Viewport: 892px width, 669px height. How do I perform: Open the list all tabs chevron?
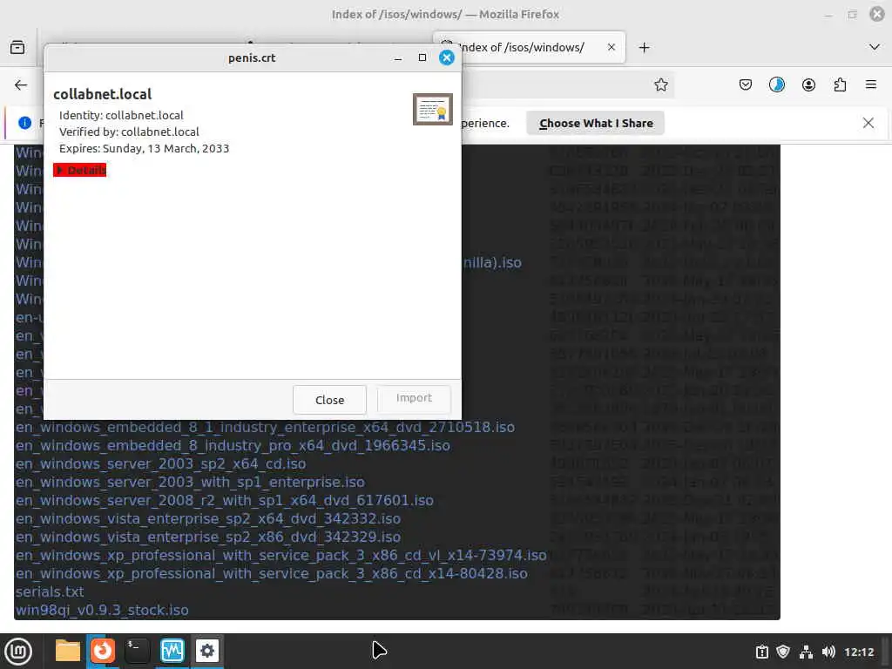point(875,47)
